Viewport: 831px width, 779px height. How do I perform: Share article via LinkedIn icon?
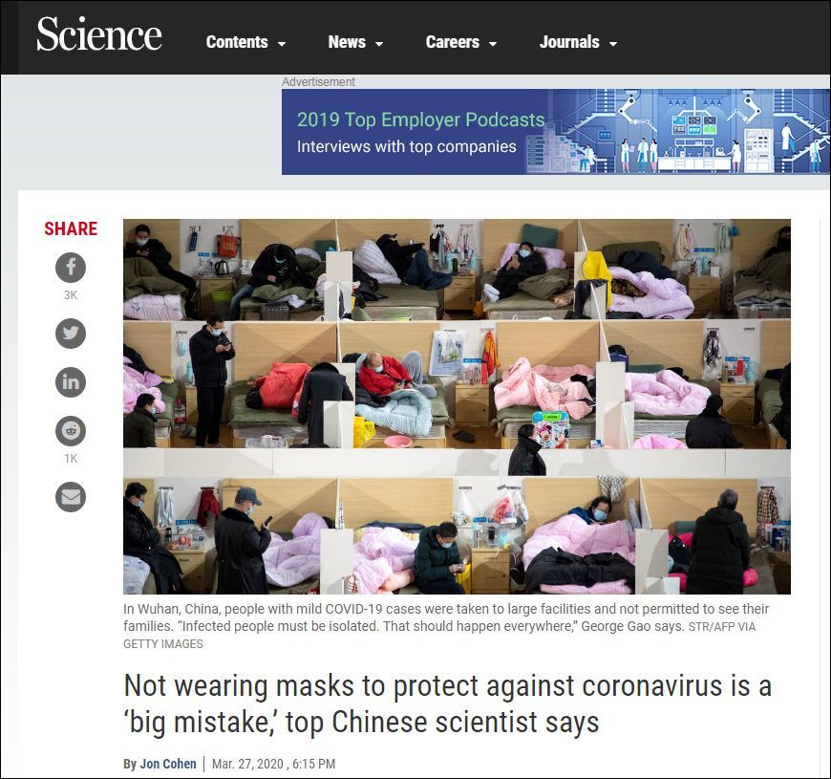coord(71,381)
